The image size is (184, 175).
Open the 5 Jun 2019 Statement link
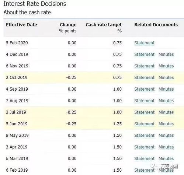tap(144, 124)
